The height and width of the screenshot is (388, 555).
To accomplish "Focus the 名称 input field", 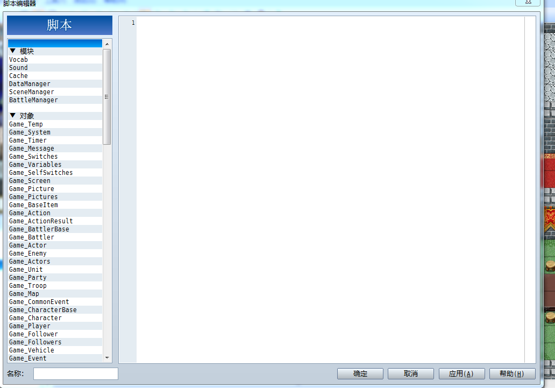I will [76, 373].
